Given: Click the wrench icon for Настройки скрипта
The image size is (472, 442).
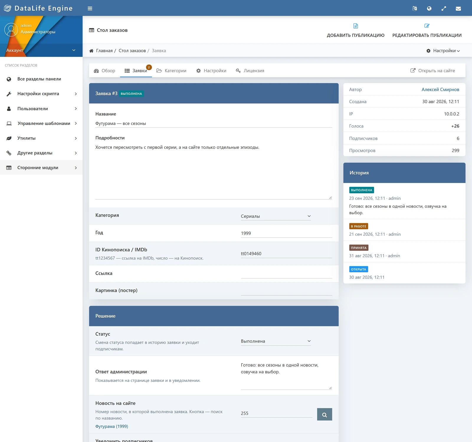Looking at the screenshot, I should coord(9,94).
